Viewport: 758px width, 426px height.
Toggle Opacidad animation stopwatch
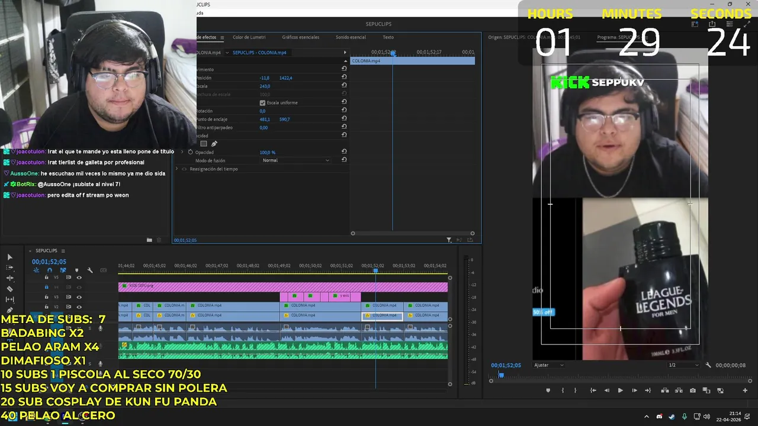(190, 152)
